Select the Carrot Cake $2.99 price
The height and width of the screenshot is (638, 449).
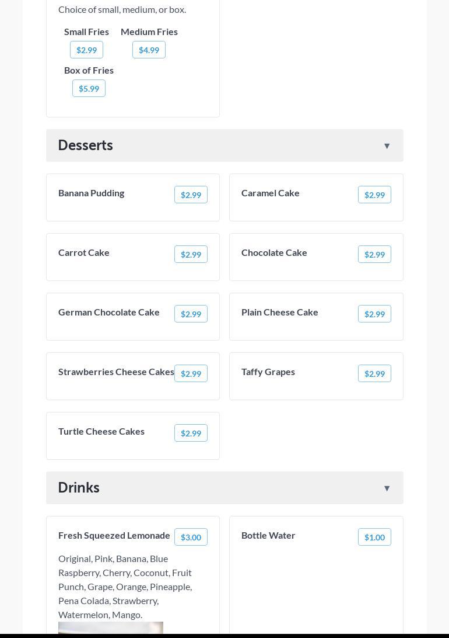point(191,255)
